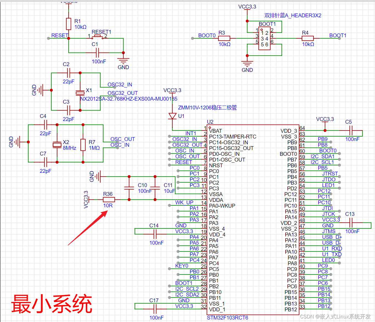The height and width of the screenshot is (322, 375).
Task: Click the JTDI net label at pin 50
Action: tap(328, 208)
